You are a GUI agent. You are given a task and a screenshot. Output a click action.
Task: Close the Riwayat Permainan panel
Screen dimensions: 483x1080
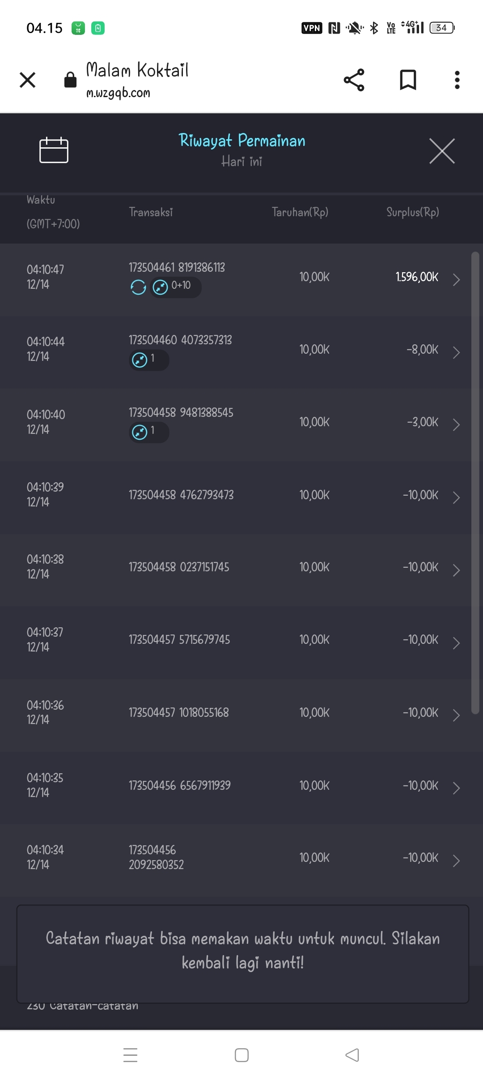442,151
